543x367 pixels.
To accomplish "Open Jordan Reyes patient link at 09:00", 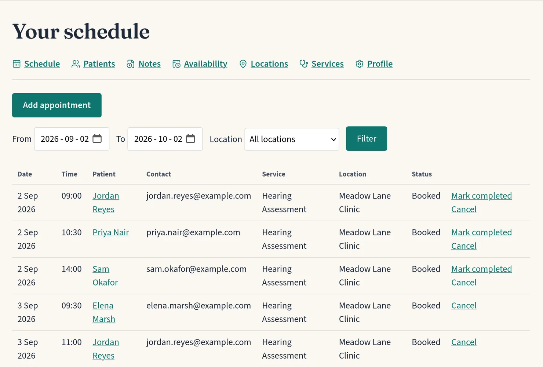I will (106, 203).
